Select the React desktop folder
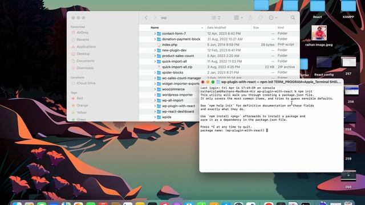 tap(318, 9)
